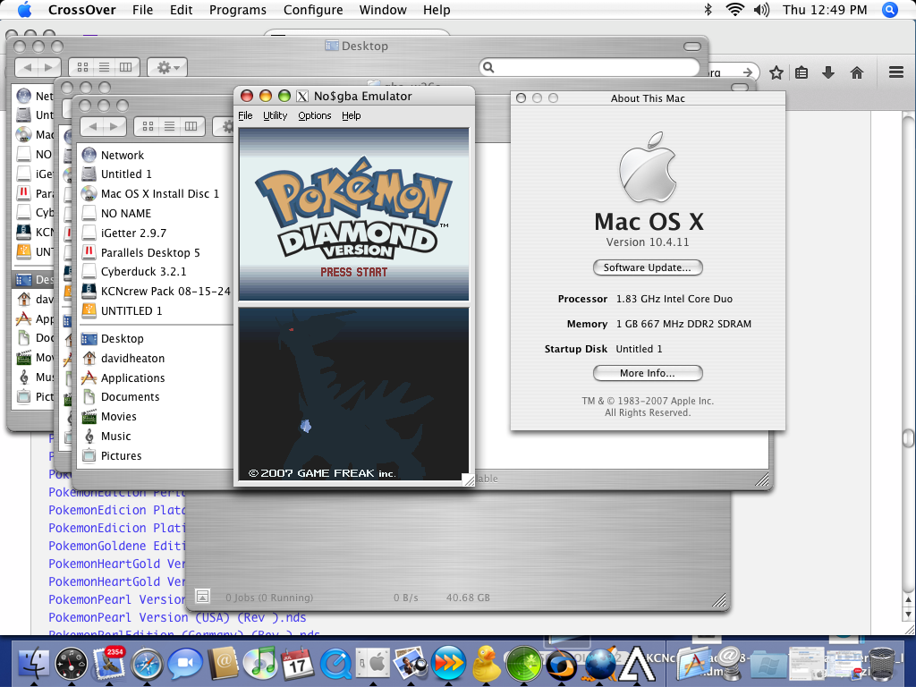Open the Spotlight search menu

coord(889,10)
